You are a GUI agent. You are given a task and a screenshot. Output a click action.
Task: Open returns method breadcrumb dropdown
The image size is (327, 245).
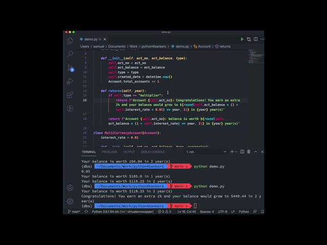click(x=223, y=46)
